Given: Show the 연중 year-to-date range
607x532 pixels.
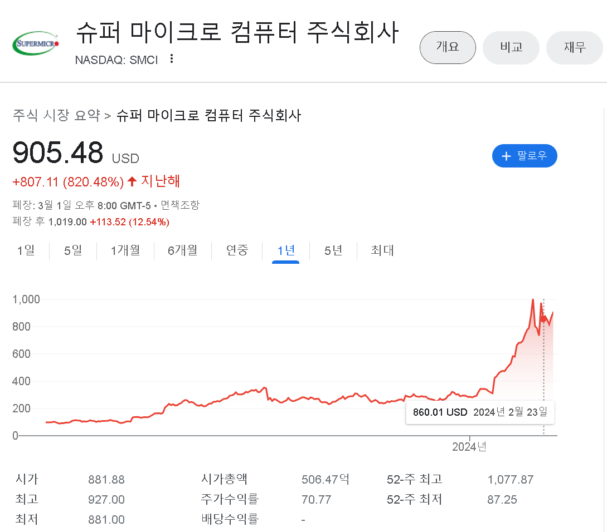Looking at the screenshot, I should point(237,250).
